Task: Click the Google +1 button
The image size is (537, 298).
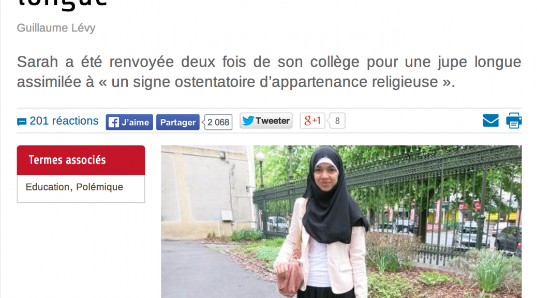Action: [312, 121]
